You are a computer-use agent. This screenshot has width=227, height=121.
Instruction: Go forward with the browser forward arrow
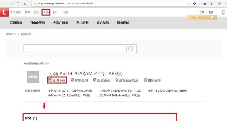pyautogui.click(x=11, y=4)
